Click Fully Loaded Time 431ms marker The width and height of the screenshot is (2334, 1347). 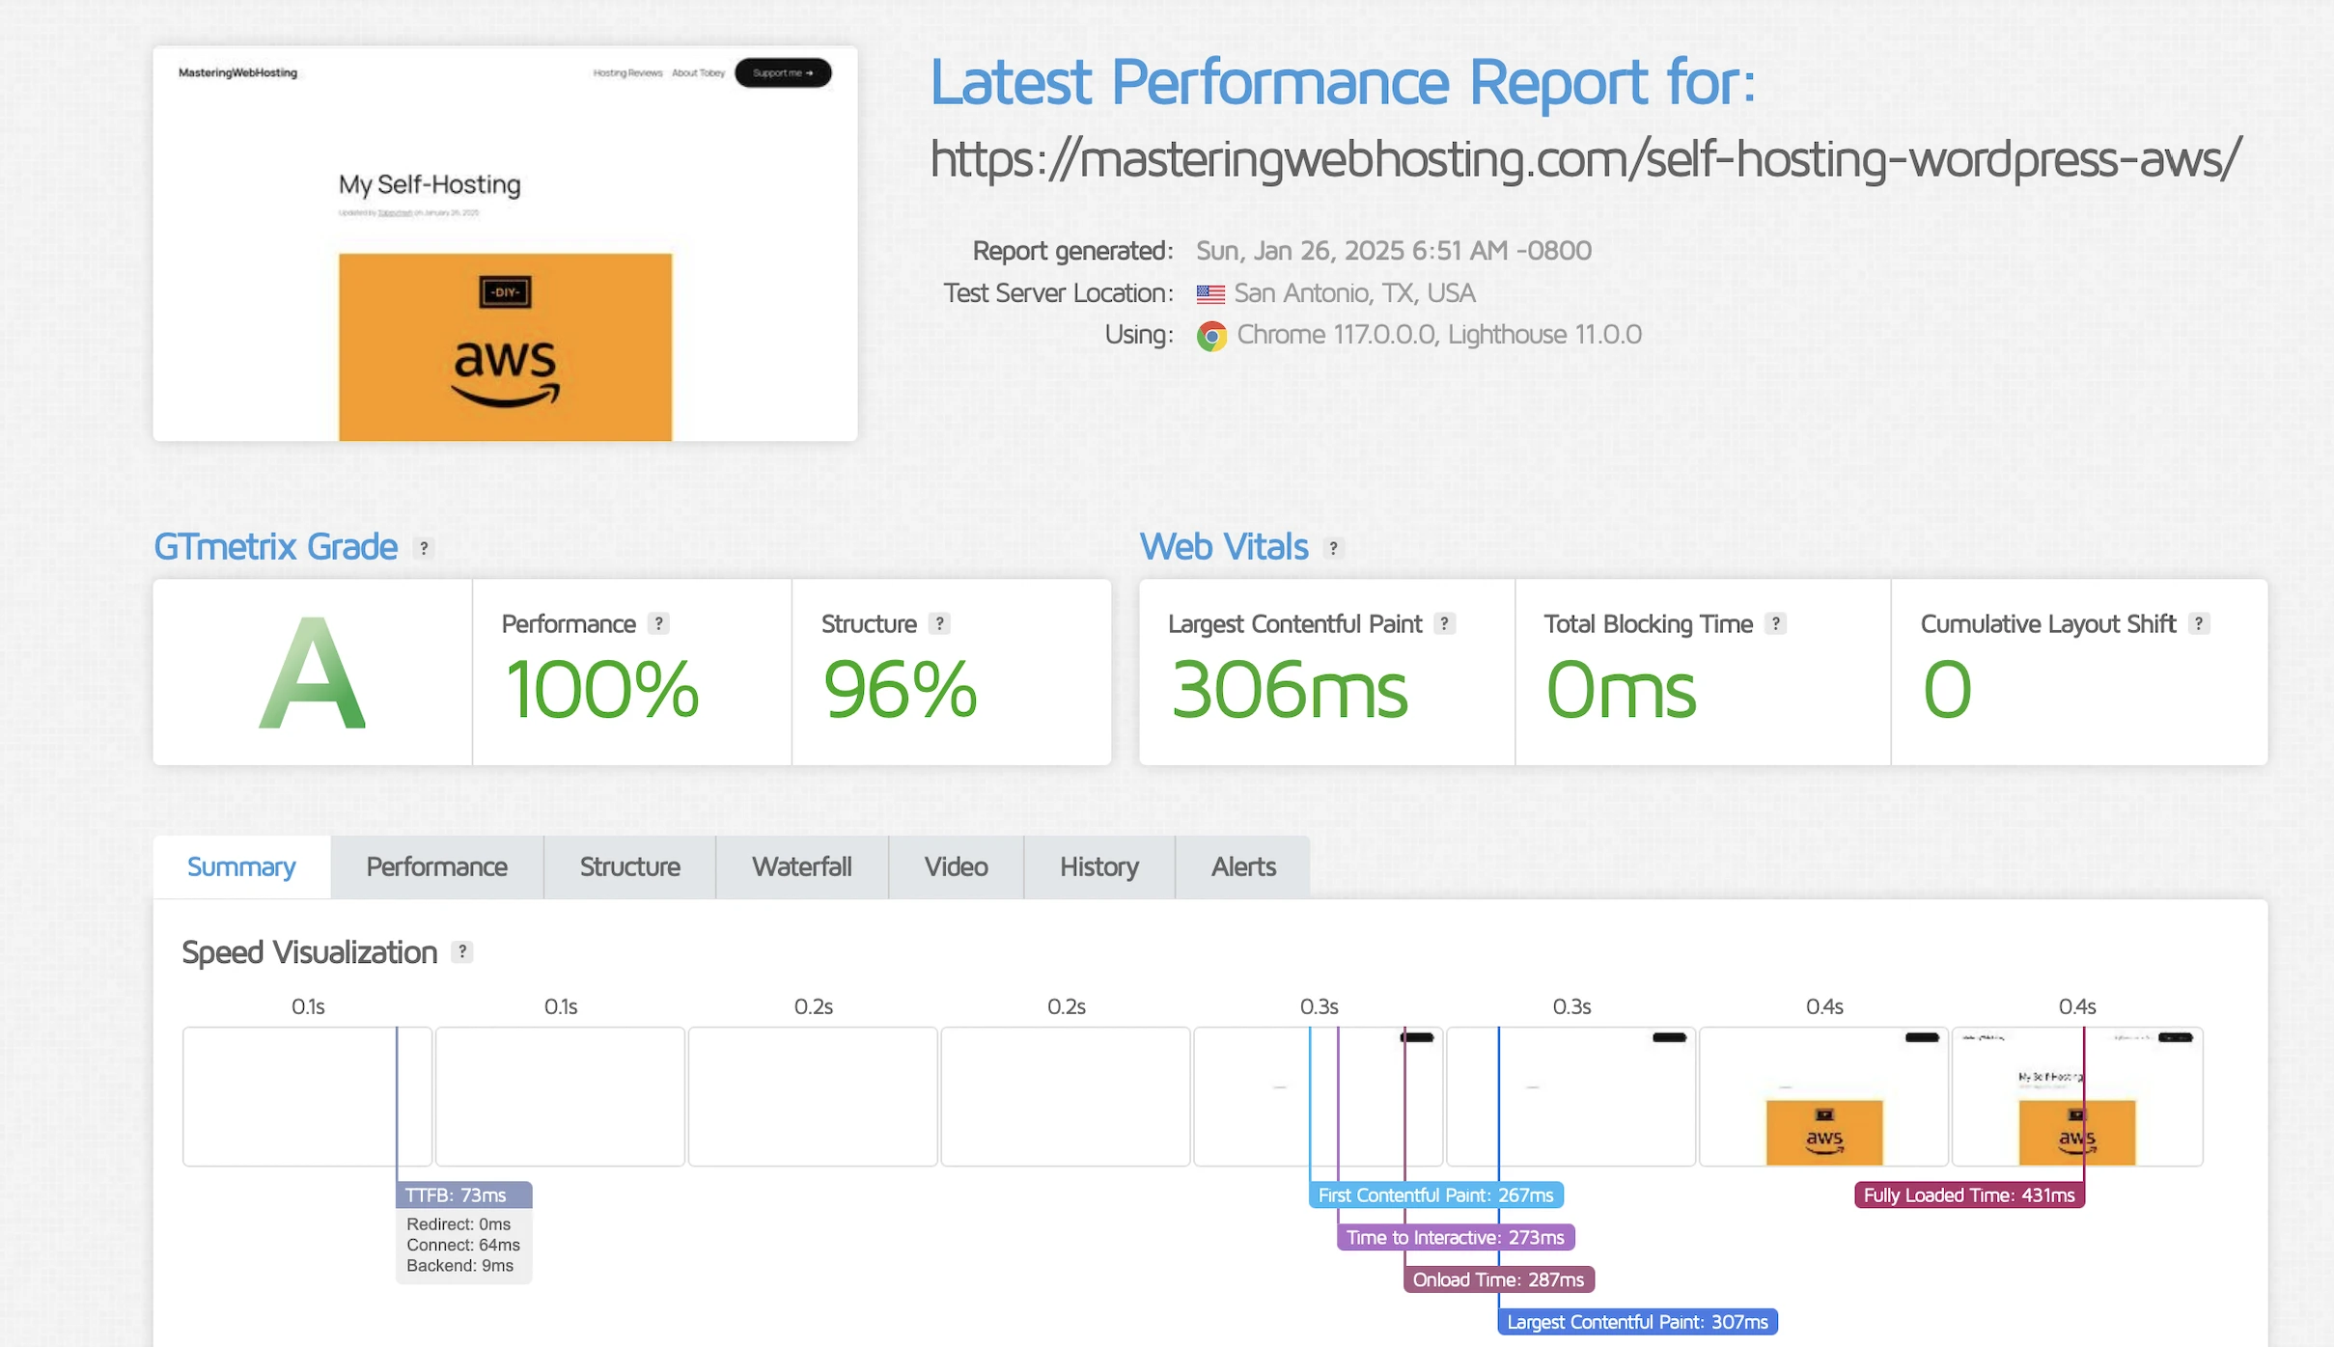pos(1968,1195)
